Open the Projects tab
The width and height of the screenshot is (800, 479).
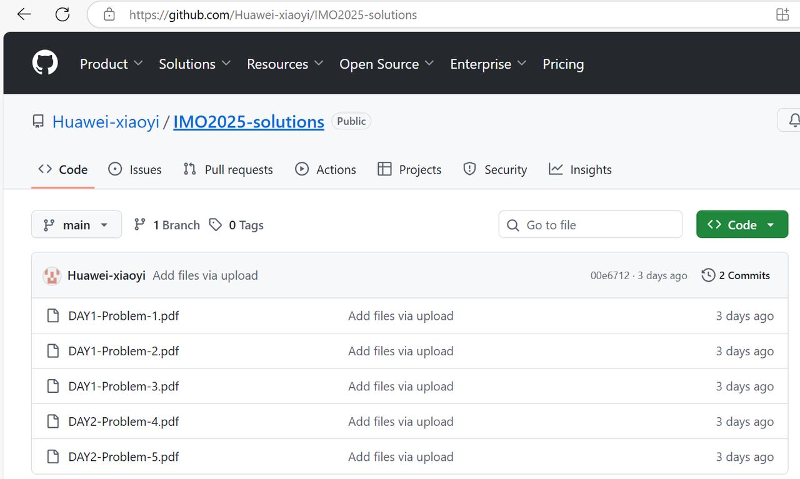click(x=410, y=169)
